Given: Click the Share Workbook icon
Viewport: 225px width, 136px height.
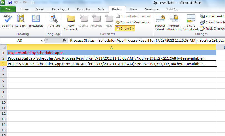Looking at the screenshot, I should pyautogui.click(x=191, y=22).
